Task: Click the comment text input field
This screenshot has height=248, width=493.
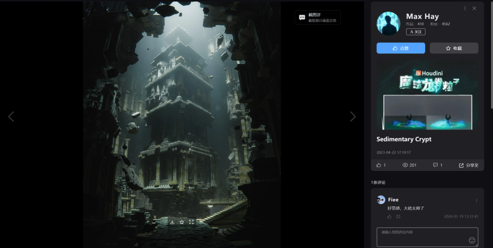Action: tap(421, 236)
